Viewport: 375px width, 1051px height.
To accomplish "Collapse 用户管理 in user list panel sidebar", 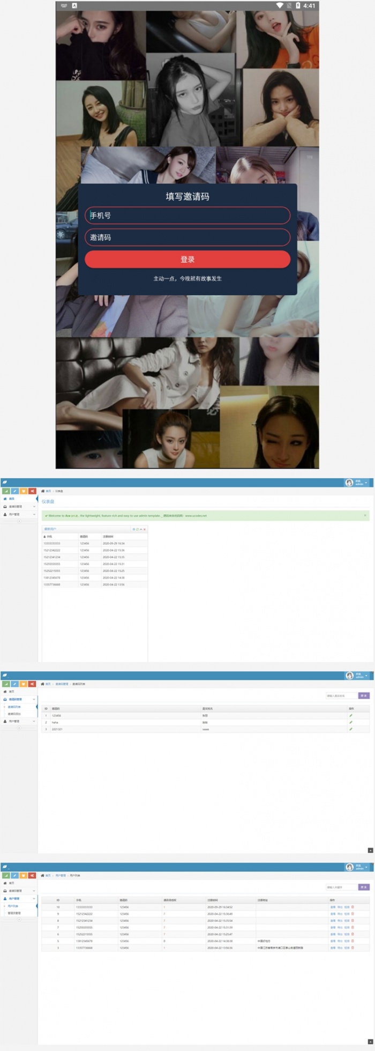I will tap(19, 898).
